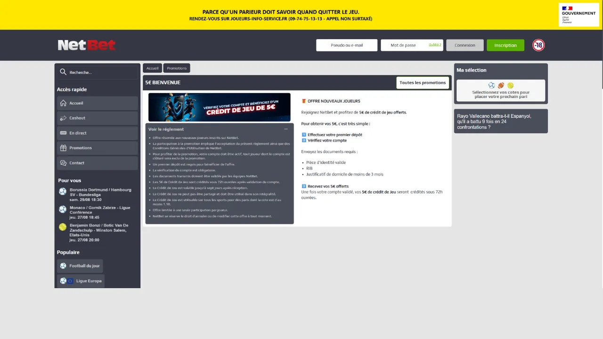Click the OFFRE NOUVEAUX JOUEURS heading

pyautogui.click(x=334, y=101)
